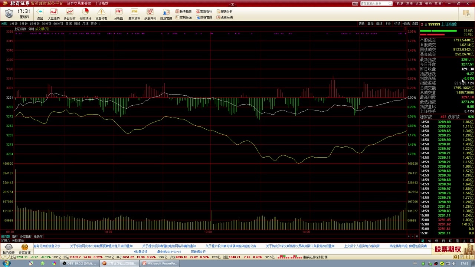Viewport: 475px width, 267px height.
Task: Select the 周线 weekly tab
Action: (x=77, y=24)
